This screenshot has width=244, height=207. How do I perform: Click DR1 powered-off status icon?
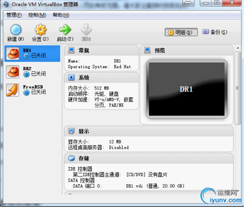(x=26, y=56)
